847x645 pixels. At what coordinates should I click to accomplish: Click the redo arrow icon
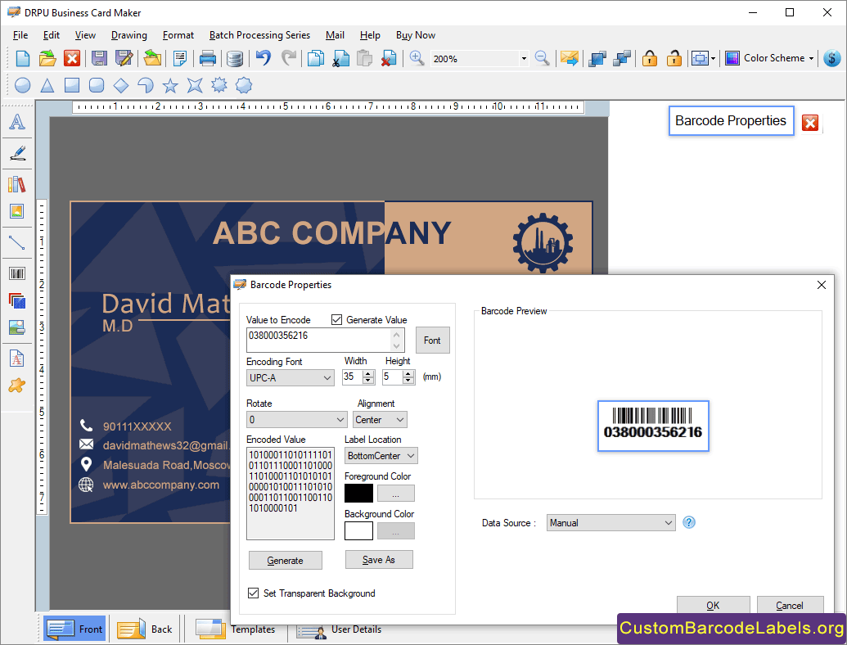pos(289,58)
